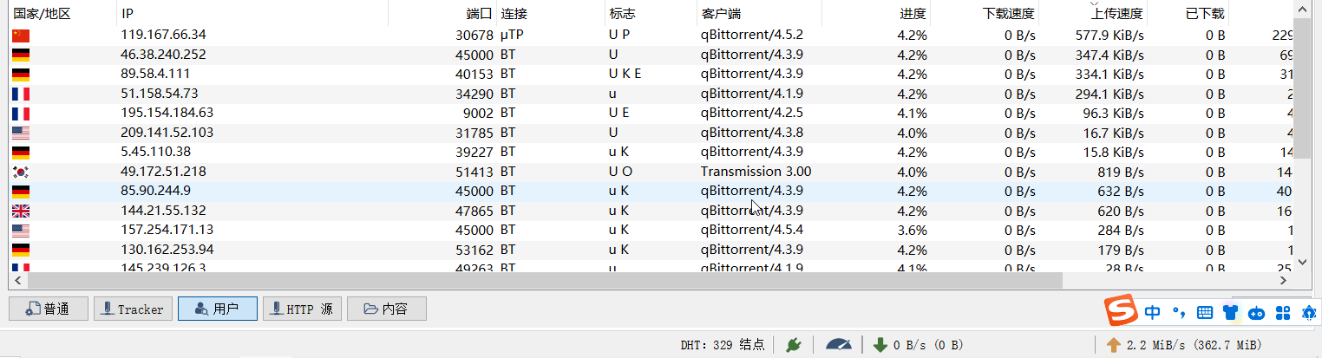Click the connection status plug icon

tap(793, 345)
